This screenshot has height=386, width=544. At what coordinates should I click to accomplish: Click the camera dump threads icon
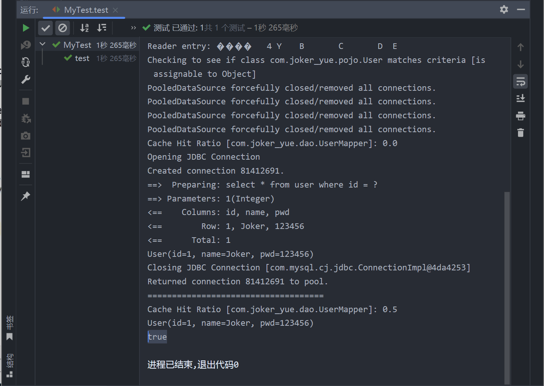(26, 136)
